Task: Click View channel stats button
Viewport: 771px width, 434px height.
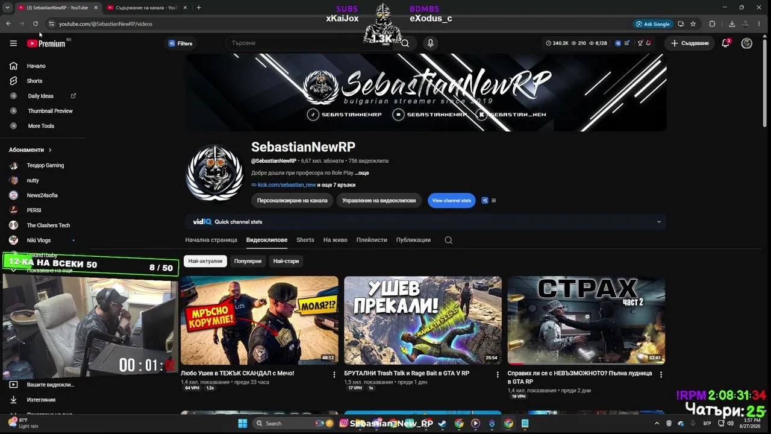Action: [x=451, y=201]
